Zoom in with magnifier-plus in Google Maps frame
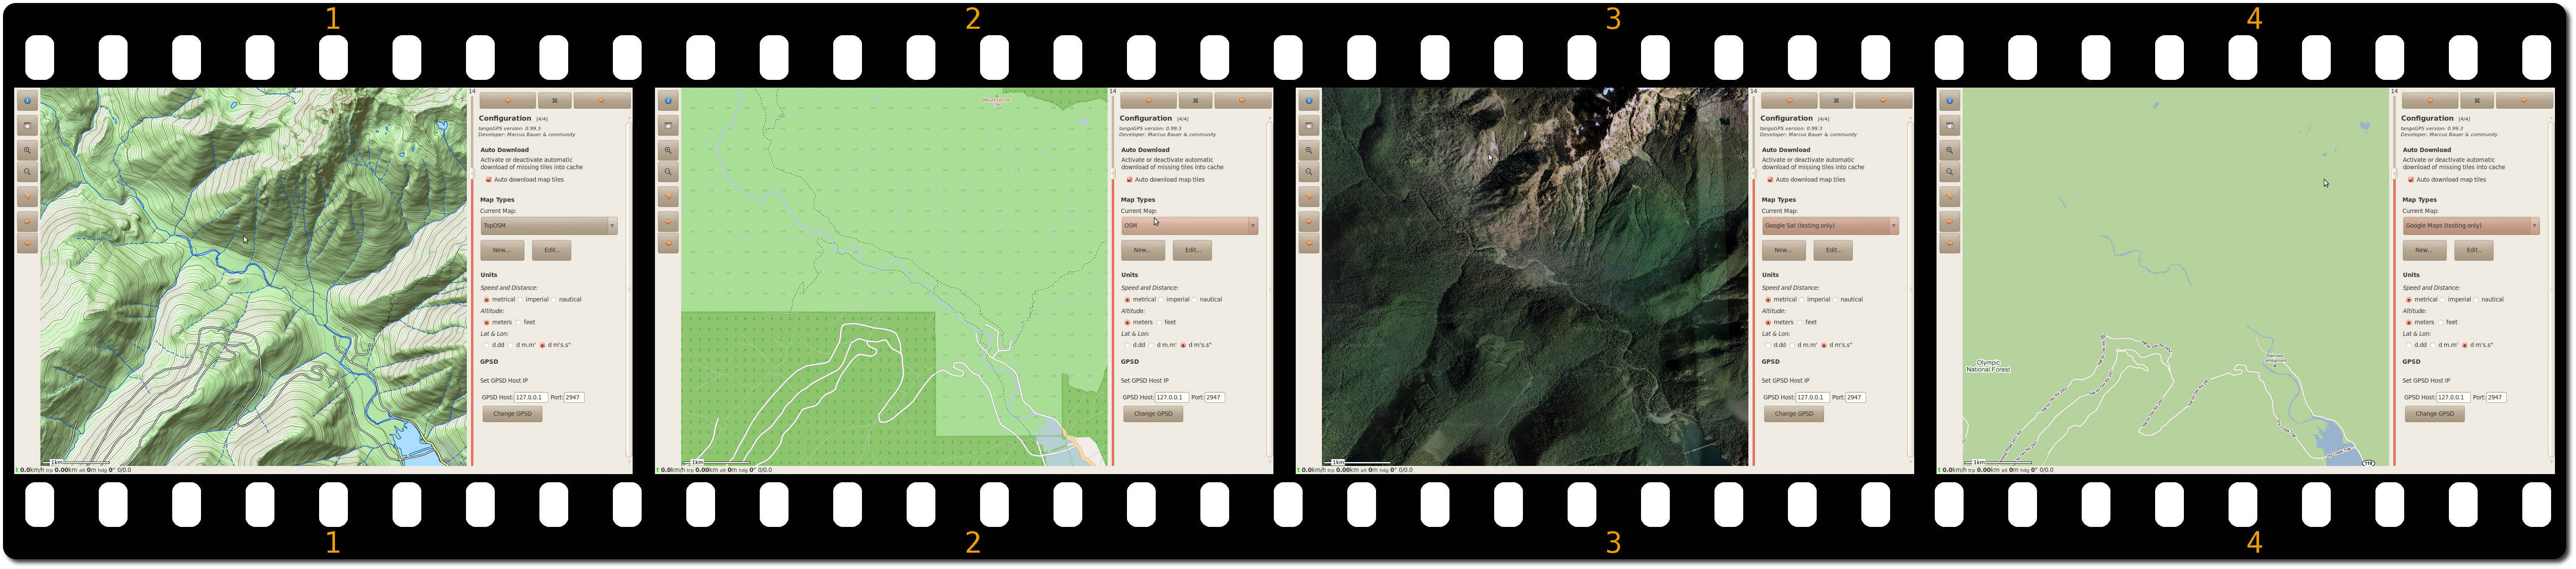The width and height of the screenshot is (2576, 569). [x=1950, y=150]
